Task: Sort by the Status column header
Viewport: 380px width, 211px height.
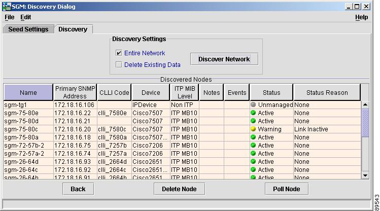Action: click(x=271, y=92)
